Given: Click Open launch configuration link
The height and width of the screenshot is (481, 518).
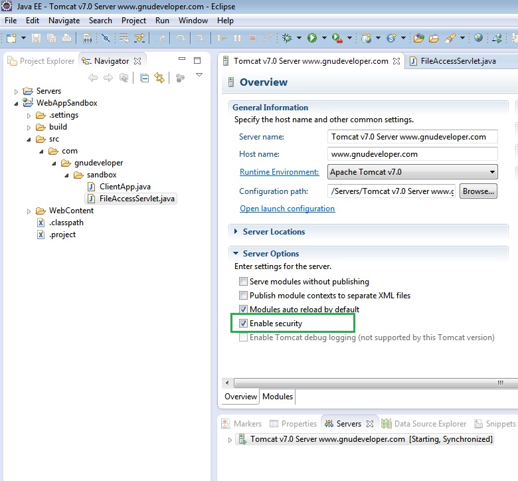Looking at the screenshot, I should point(287,209).
